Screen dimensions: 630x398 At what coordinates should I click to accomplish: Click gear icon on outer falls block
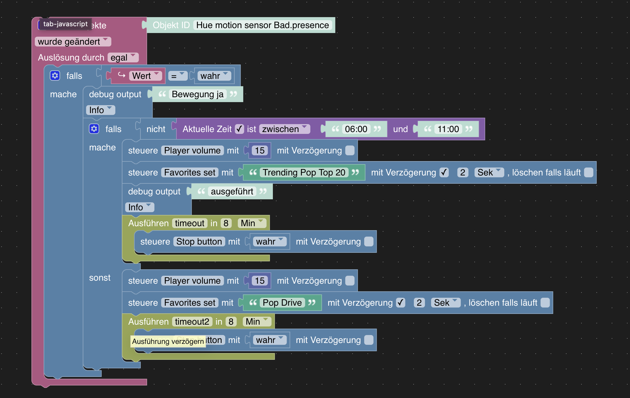click(x=55, y=76)
